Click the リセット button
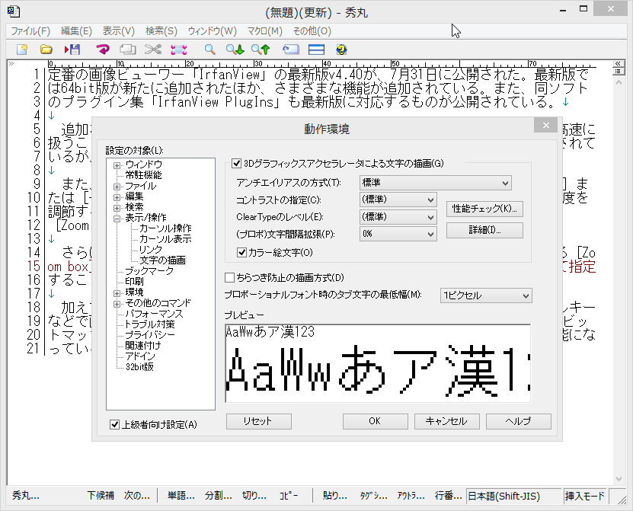The image size is (633, 511). point(258,421)
